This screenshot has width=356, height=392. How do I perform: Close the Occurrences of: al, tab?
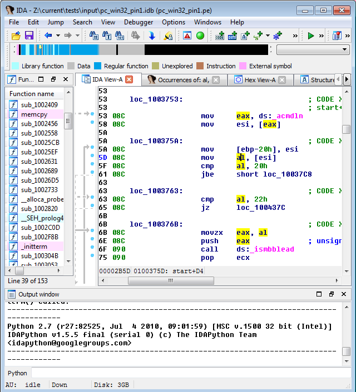pos(216,80)
